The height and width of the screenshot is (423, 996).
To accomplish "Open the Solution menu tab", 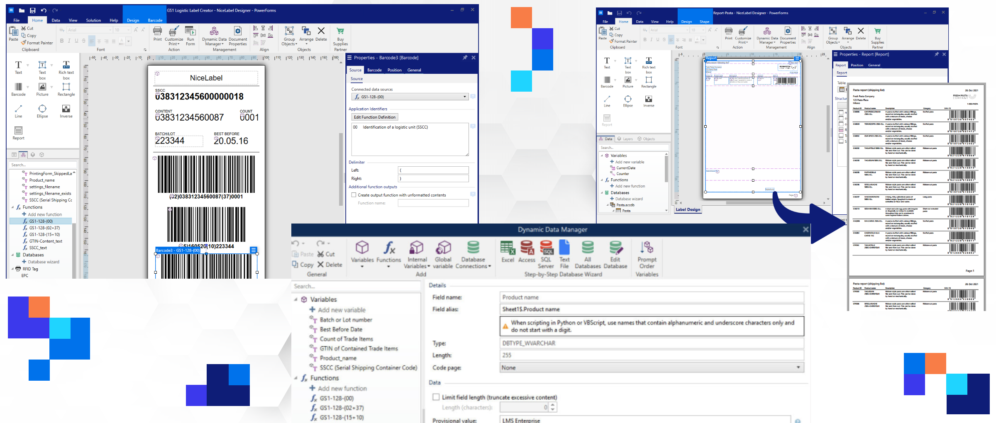I will (x=93, y=20).
